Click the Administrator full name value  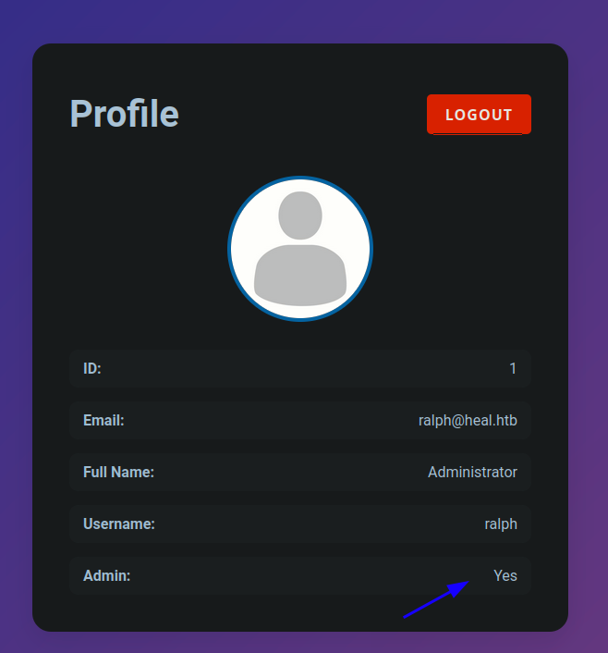point(472,472)
